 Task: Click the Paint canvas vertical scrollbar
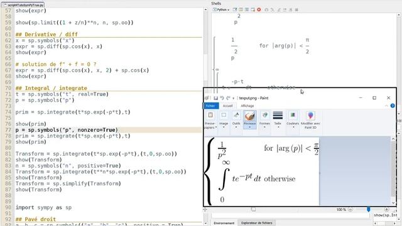(x=393, y=171)
